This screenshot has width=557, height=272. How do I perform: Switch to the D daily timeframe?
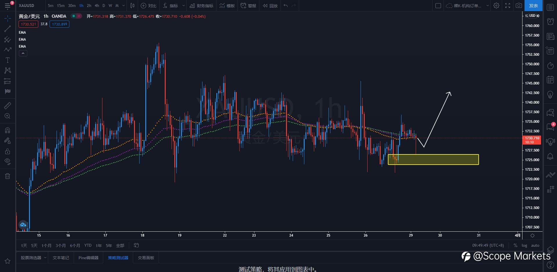coord(104,6)
